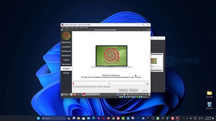Screen dimensions: 216x121
Task: Click the installation progress bar
Action: tap(109, 83)
